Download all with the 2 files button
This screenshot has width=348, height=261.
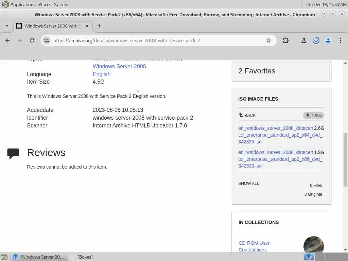pos(313,116)
